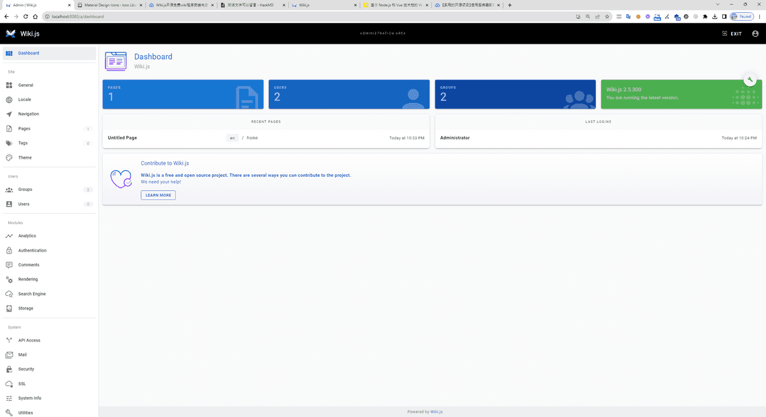Open the Storage icon in Modules
The image size is (766, 417).
[9, 309]
